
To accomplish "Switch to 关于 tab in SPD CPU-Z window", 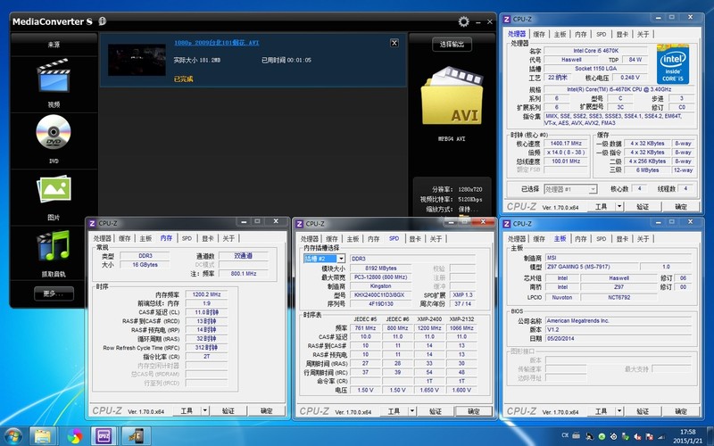I will pyautogui.click(x=436, y=238).
